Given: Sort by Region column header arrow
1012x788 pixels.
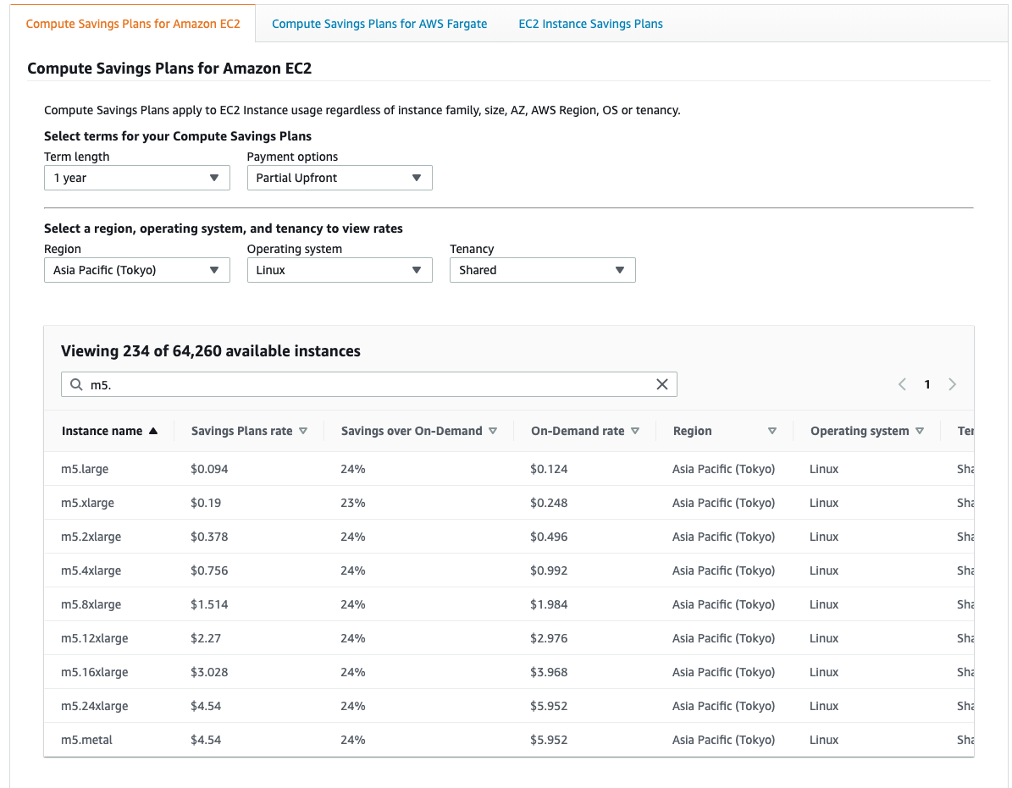Looking at the screenshot, I should (771, 431).
